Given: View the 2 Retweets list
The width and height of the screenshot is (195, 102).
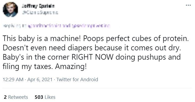Looking at the screenshot, I should [16, 97].
